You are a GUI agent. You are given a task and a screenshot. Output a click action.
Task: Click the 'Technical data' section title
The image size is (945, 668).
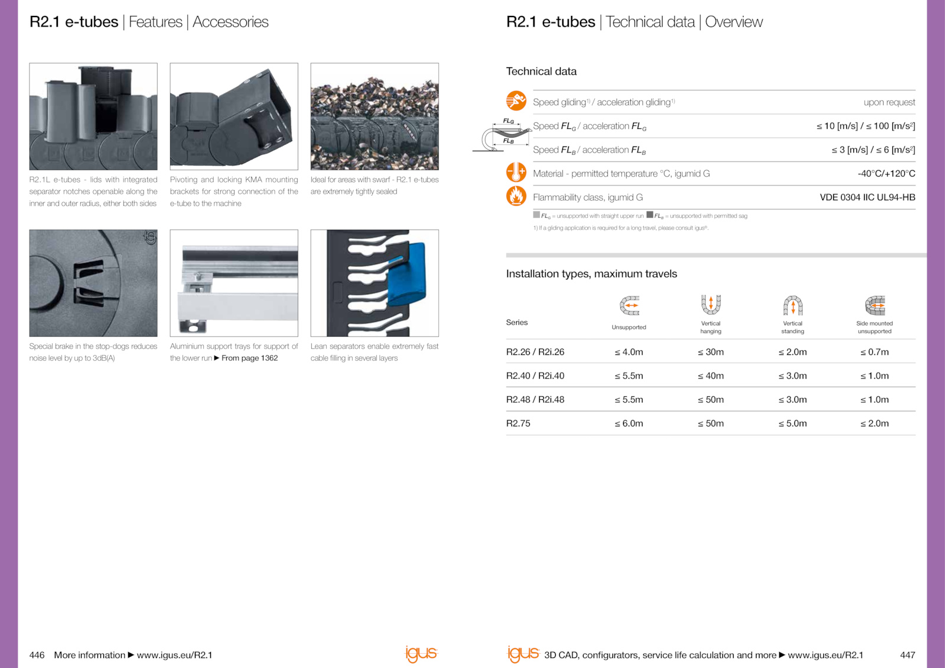[x=541, y=71]
